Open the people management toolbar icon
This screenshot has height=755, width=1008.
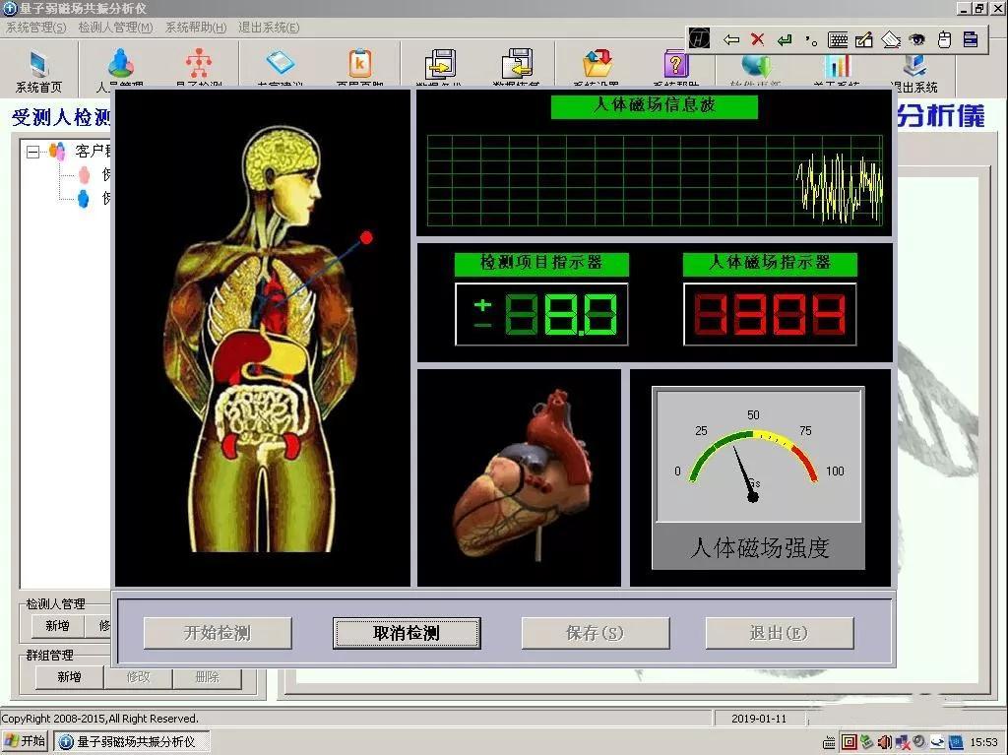click(120, 65)
